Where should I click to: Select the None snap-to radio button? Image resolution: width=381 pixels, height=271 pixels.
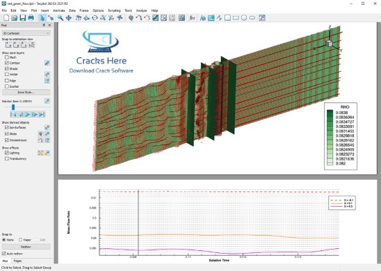4,240
